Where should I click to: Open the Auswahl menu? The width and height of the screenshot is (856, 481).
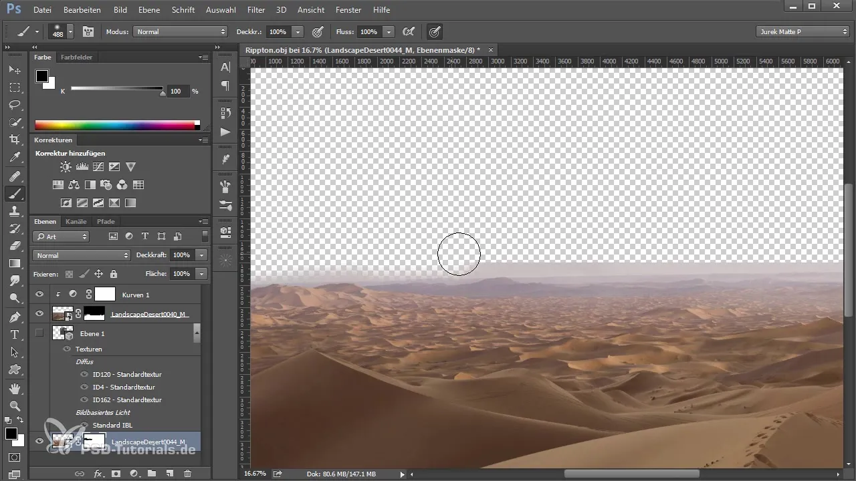(x=222, y=10)
